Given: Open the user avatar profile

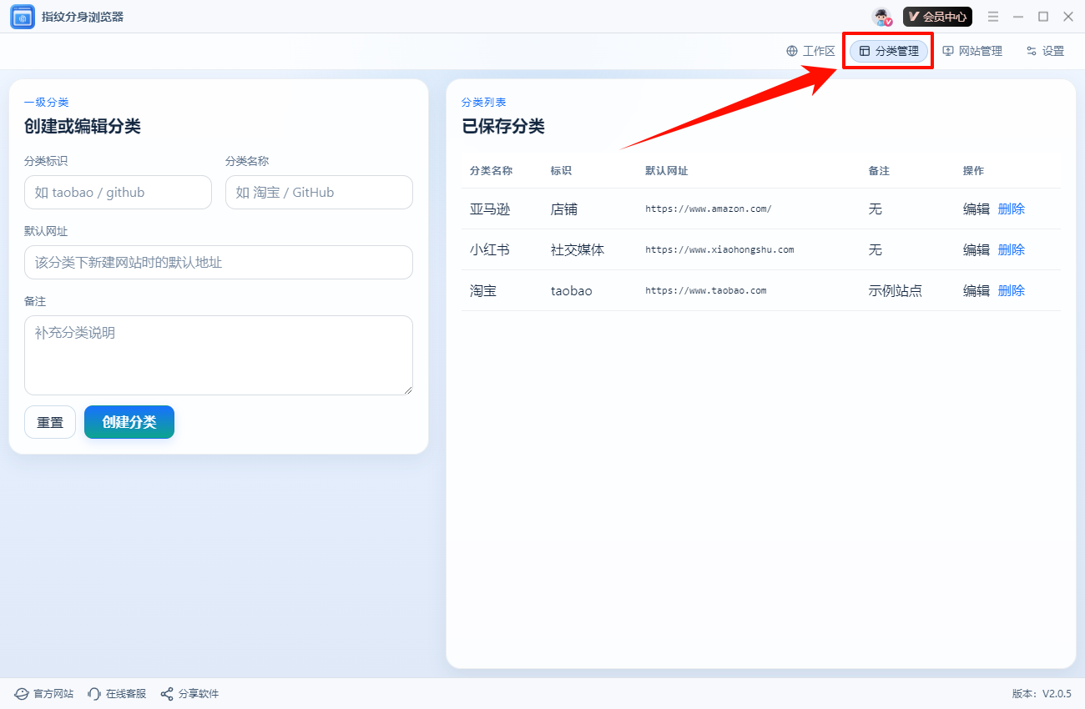Looking at the screenshot, I should click(x=882, y=17).
